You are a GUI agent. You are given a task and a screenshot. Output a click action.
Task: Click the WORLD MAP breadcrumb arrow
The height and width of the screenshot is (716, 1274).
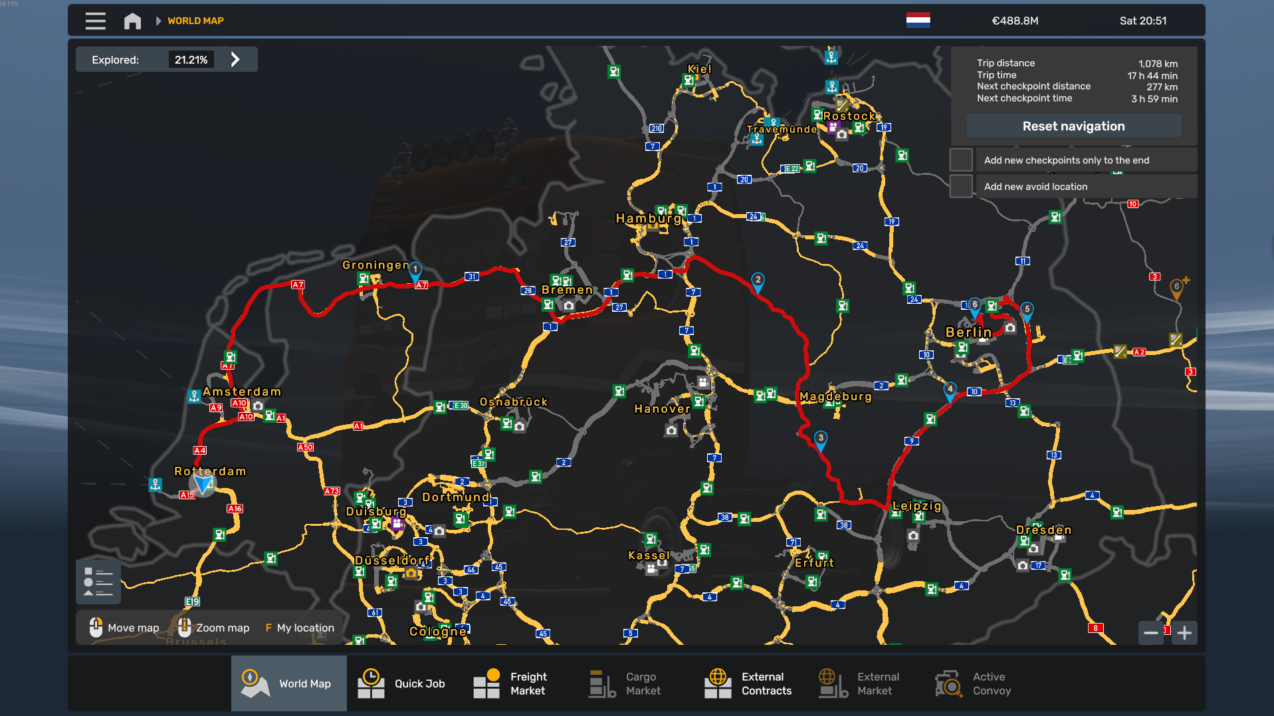coord(158,21)
